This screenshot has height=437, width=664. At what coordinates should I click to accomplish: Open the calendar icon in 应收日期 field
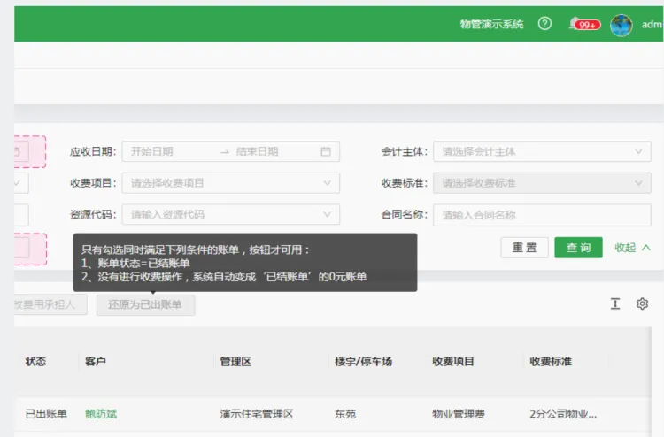click(326, 151)
